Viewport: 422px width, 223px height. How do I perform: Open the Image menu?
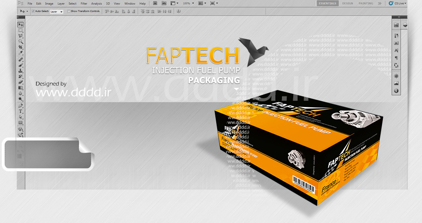49,3
